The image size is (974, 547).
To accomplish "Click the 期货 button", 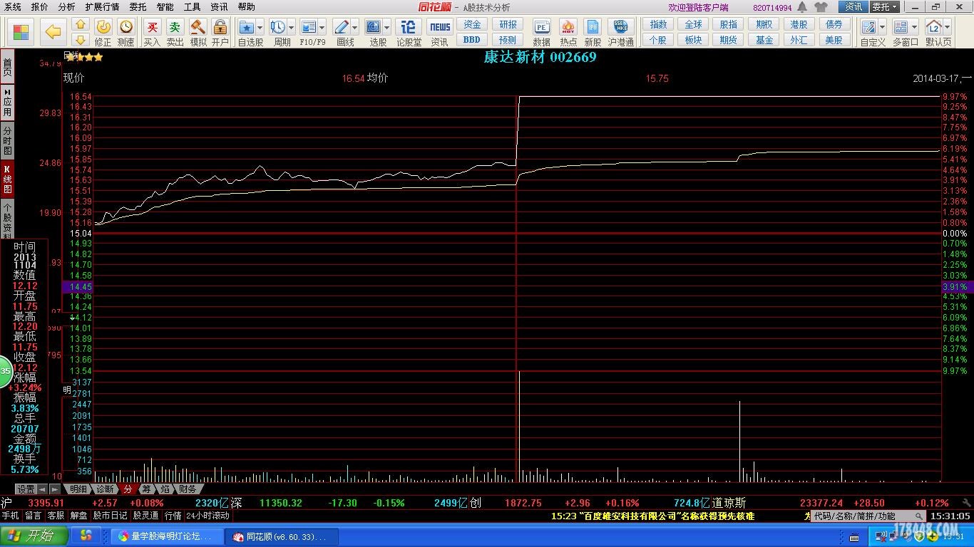I will tap(728, 40).
